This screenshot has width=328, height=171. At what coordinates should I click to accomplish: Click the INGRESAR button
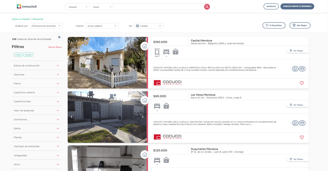[x=271, y=6]
